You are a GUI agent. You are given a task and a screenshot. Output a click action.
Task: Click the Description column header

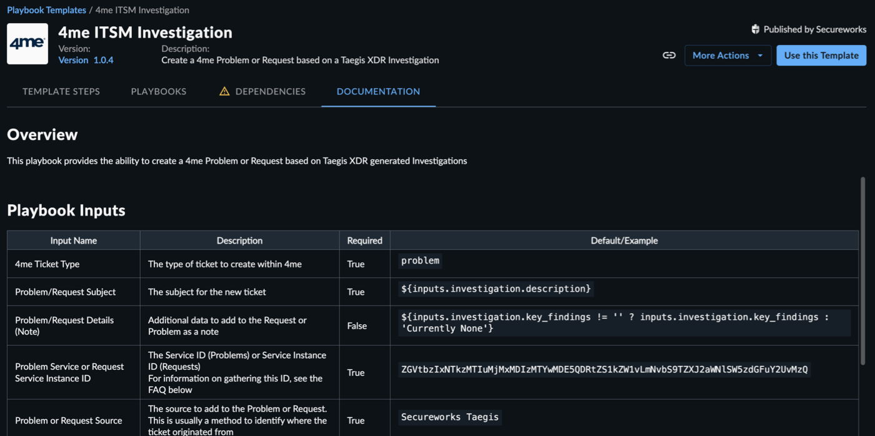pyautogui.click(x=239, y=240)
